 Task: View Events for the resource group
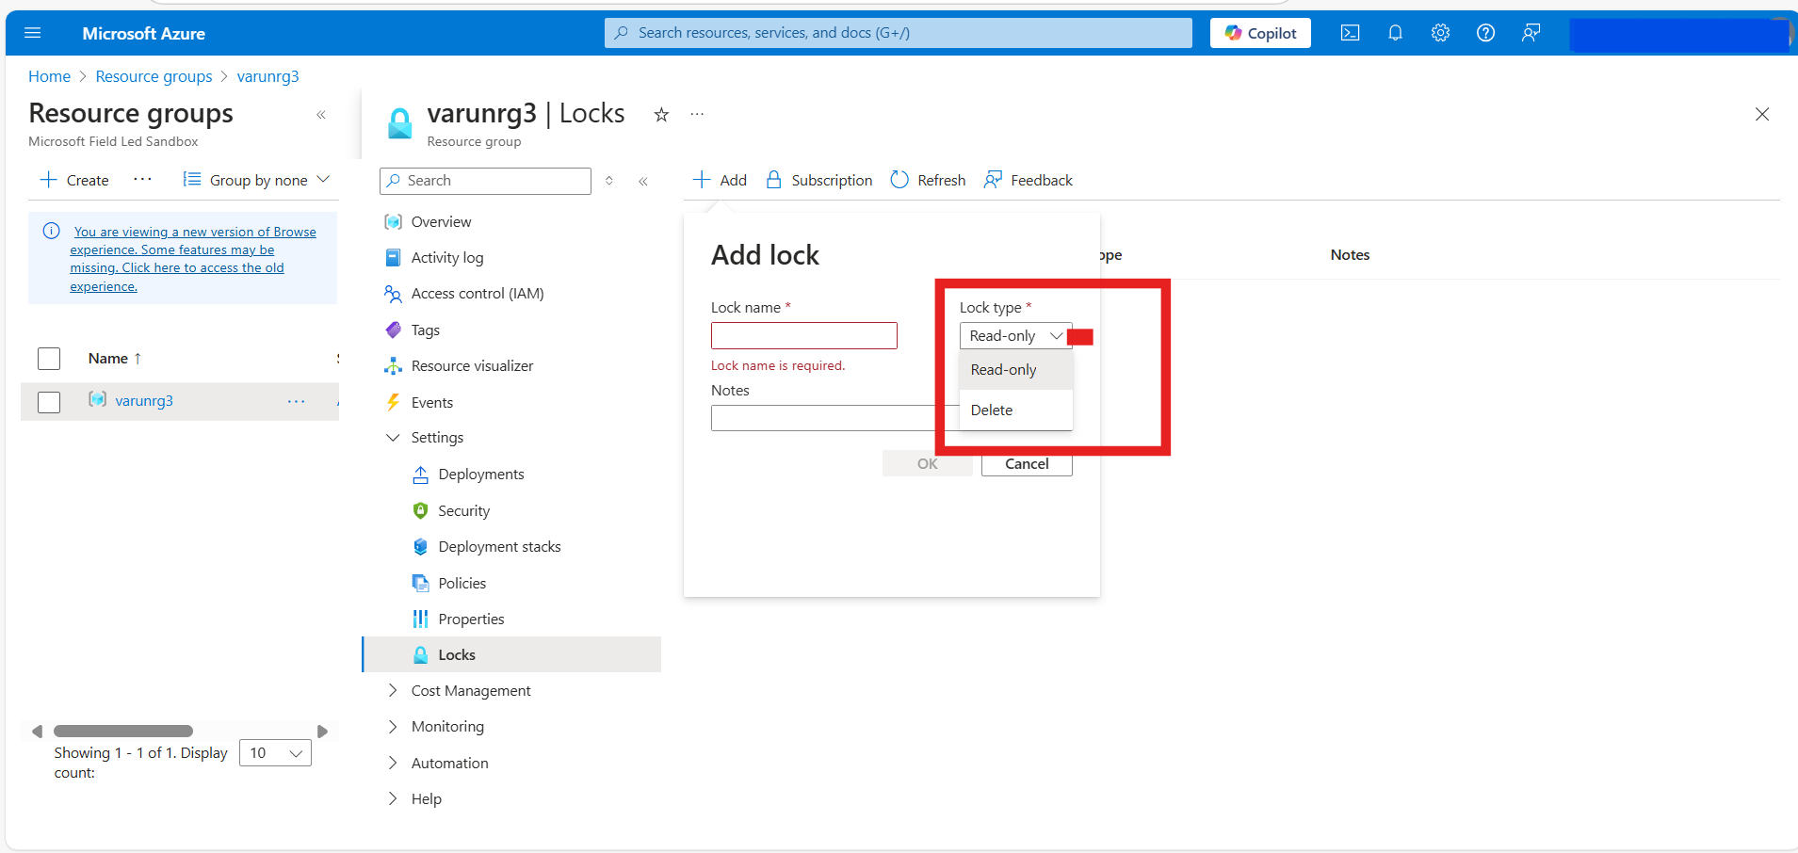(x=430, y=402)
